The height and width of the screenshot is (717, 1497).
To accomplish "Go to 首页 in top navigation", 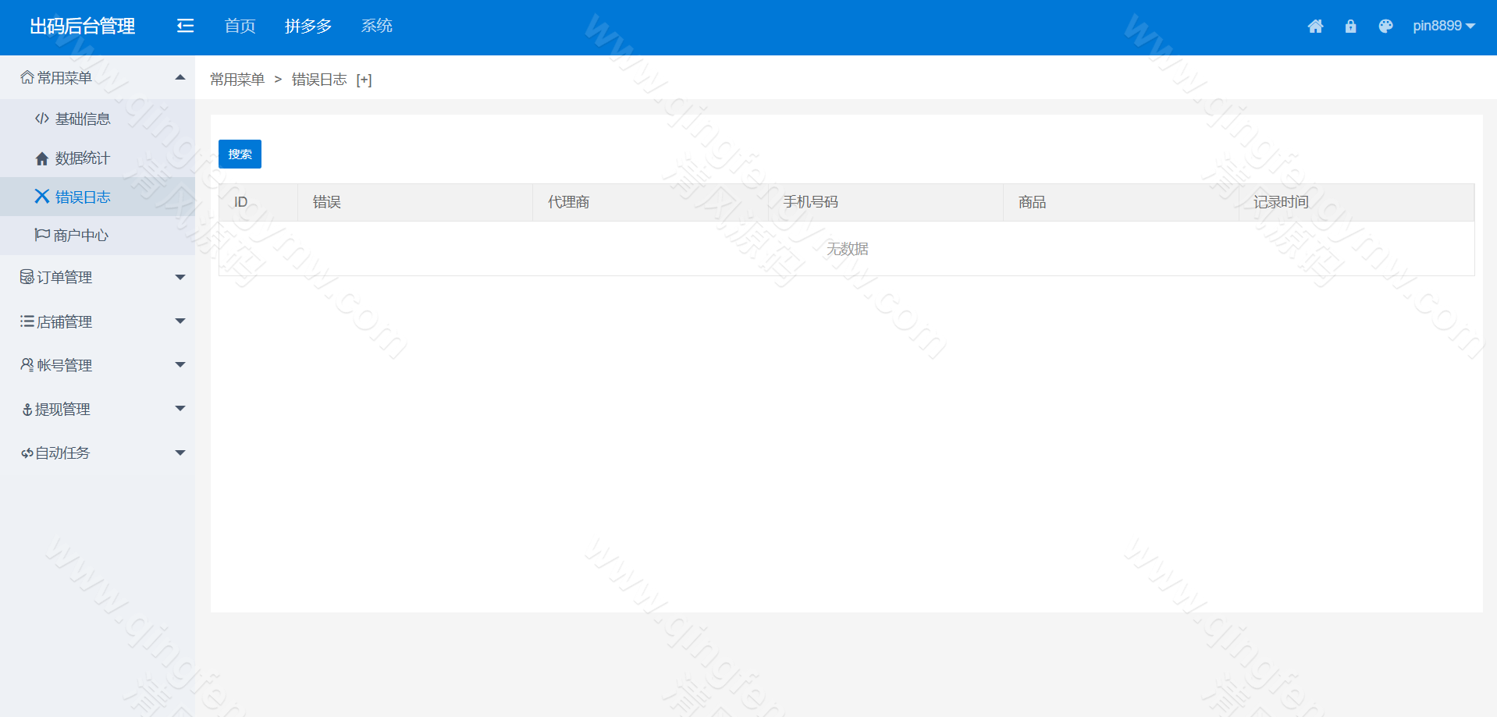I will click(x=240, y=27).
